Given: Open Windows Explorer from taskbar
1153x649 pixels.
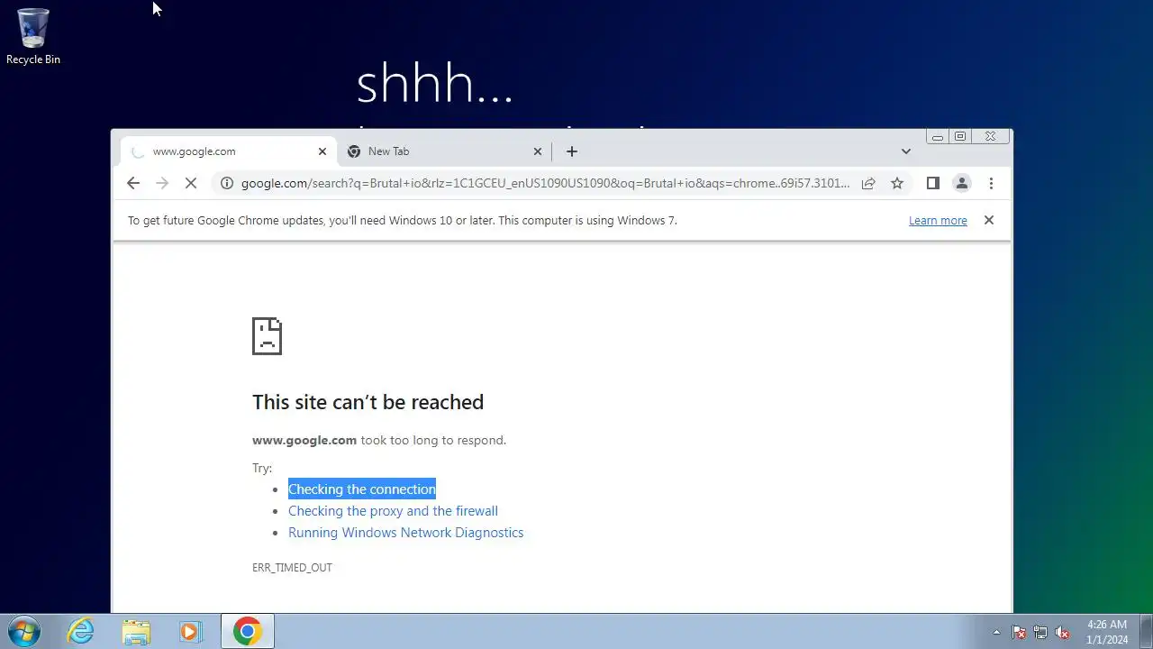Looking at the screenshot, I should [136, 631].
